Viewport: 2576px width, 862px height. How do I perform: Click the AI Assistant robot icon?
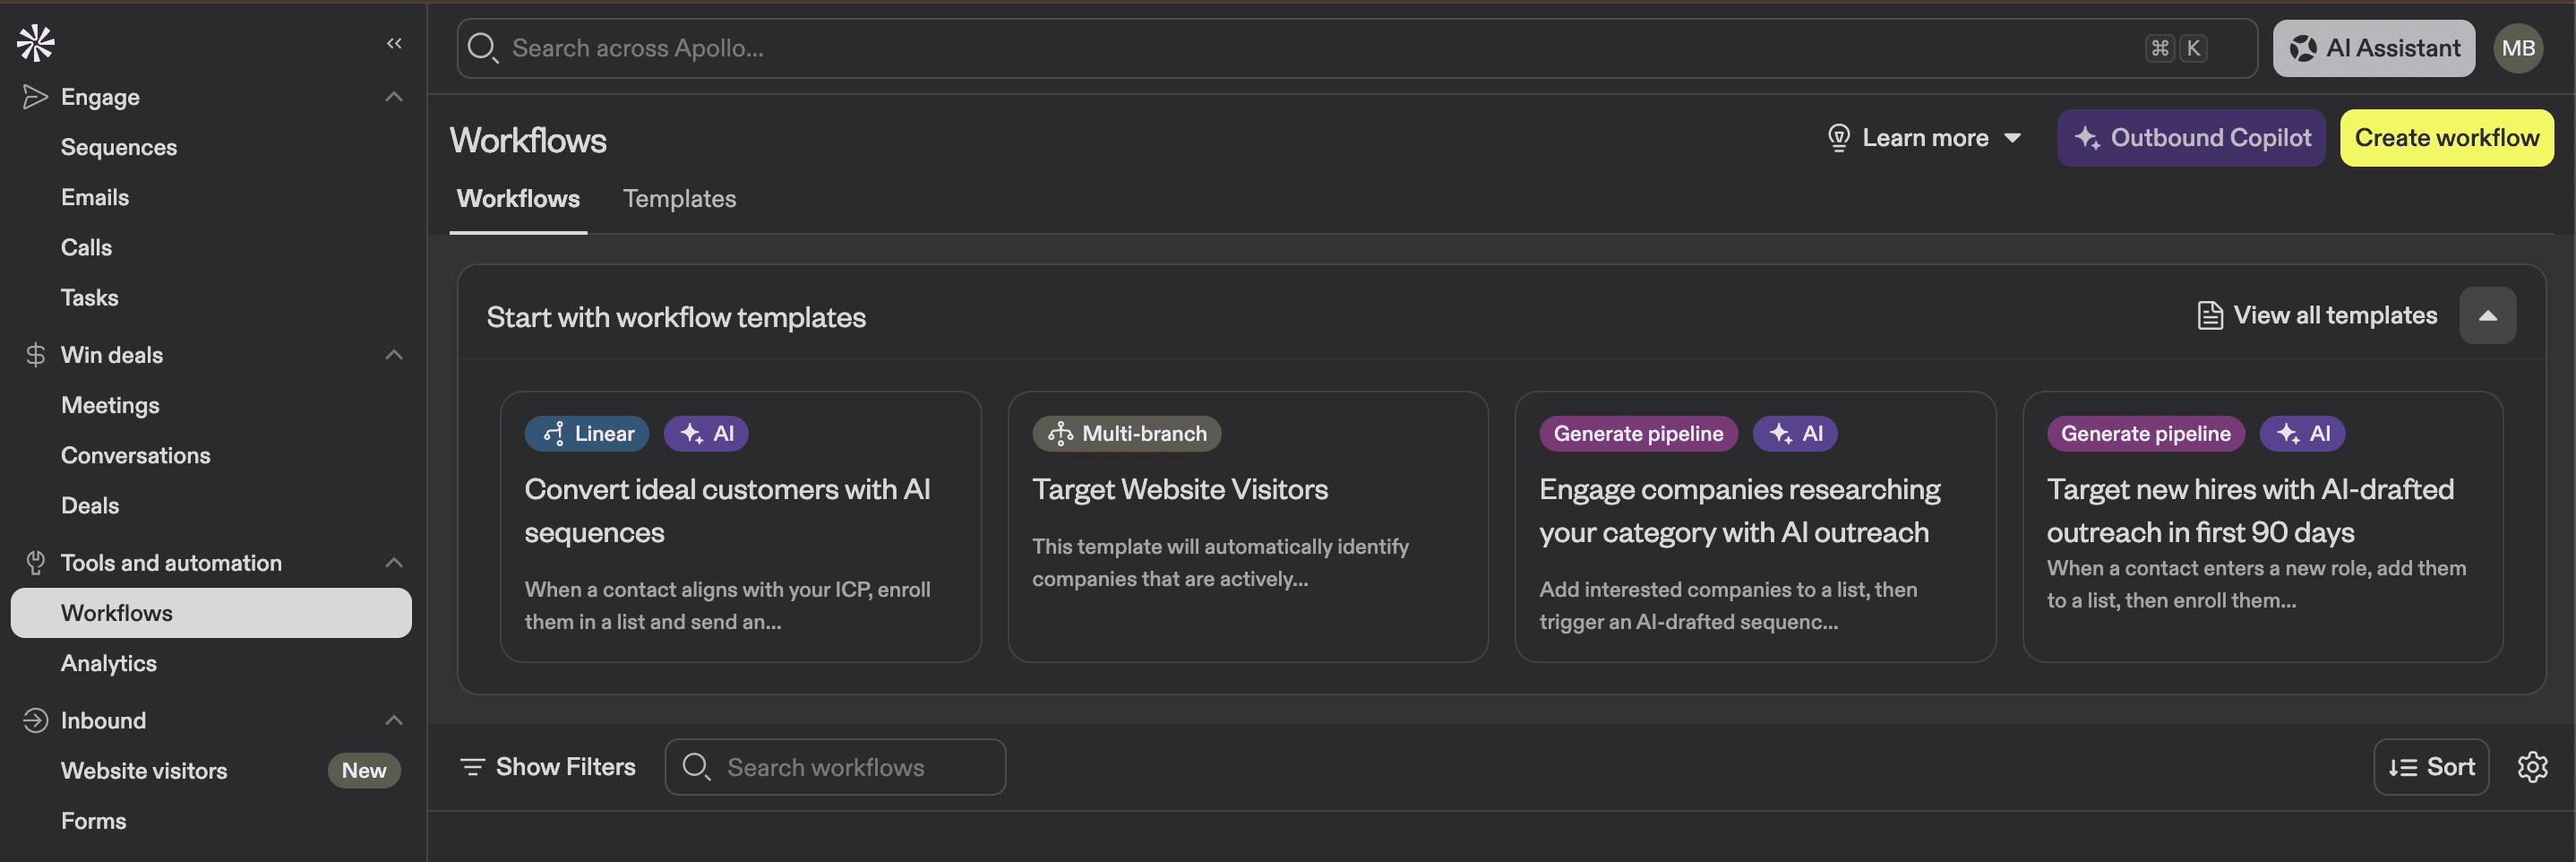click(x=2305, y=47)
